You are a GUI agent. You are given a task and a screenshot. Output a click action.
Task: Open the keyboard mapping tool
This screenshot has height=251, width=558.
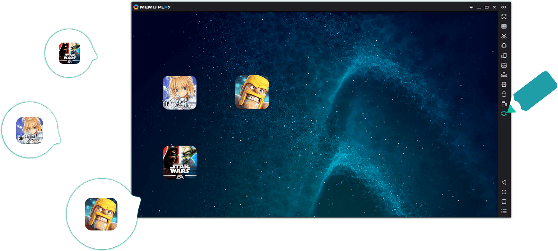tap(504, 27)
